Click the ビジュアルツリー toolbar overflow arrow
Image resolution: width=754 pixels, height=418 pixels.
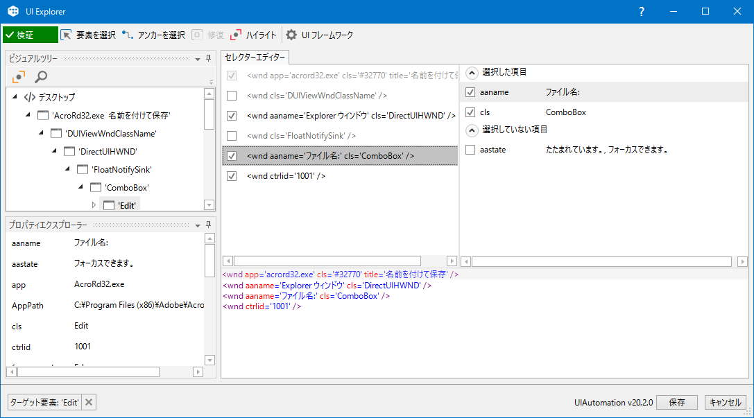pos(211,82)
